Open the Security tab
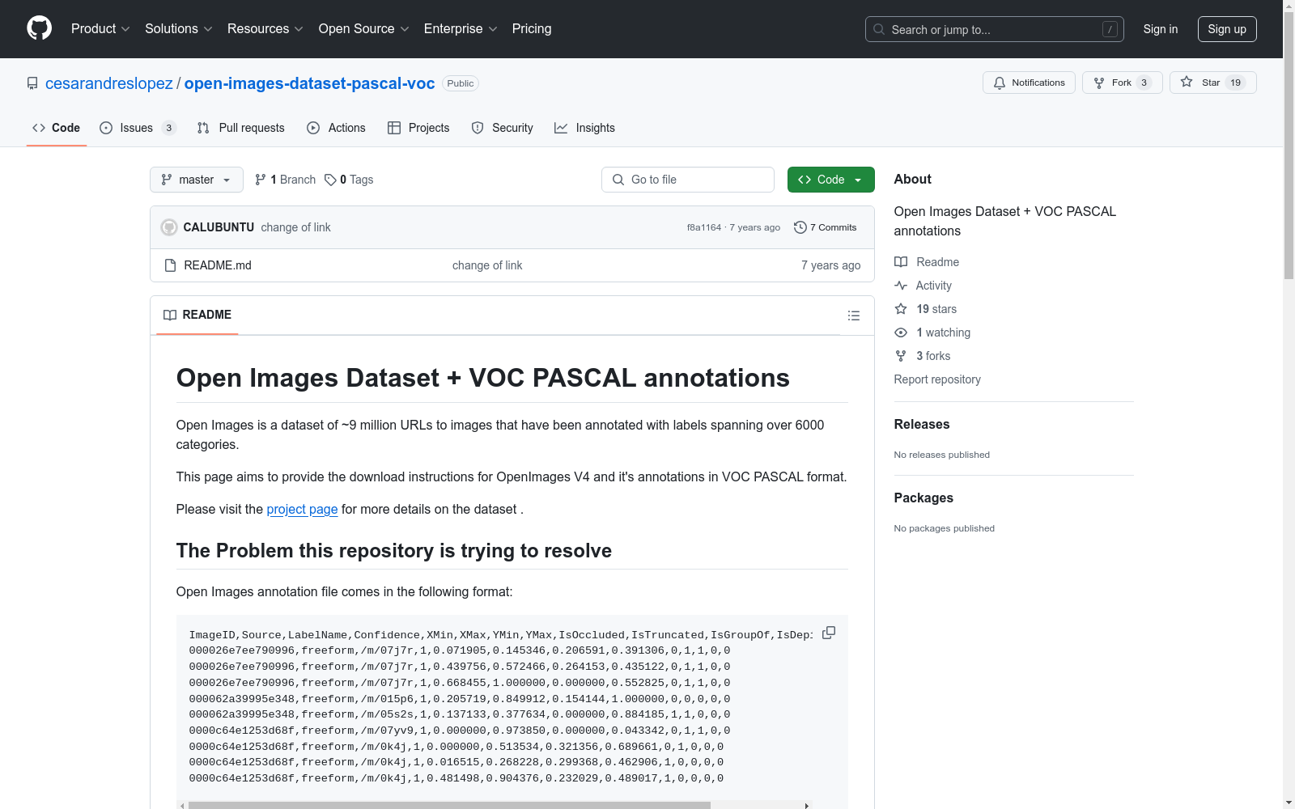Screen dimensions: 1295x809 503,128
